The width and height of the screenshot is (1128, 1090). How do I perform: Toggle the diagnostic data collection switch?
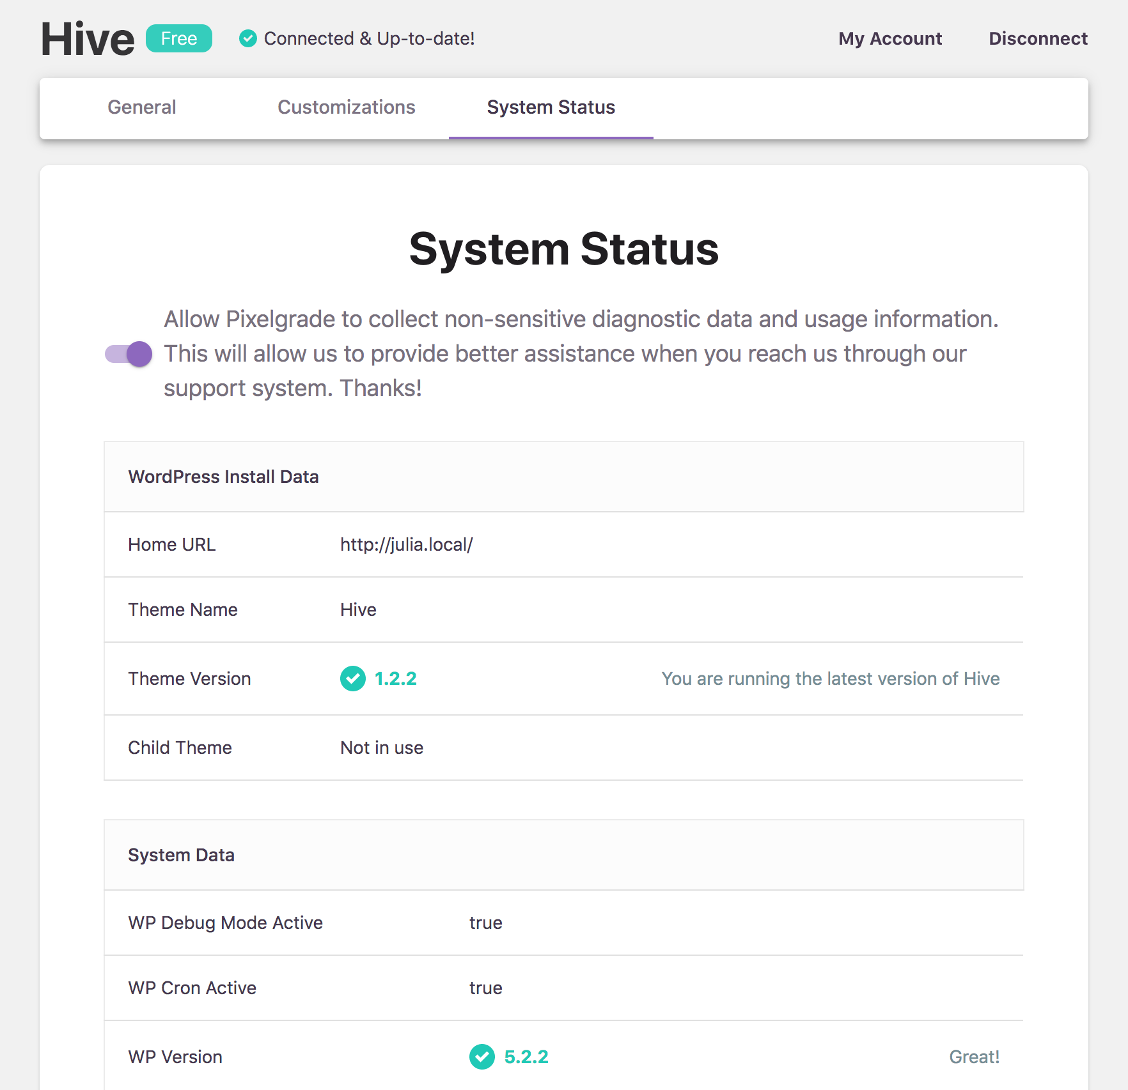point(129,354)
